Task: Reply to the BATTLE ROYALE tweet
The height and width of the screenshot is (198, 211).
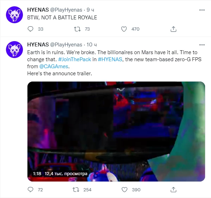Action: pos(30,29)
